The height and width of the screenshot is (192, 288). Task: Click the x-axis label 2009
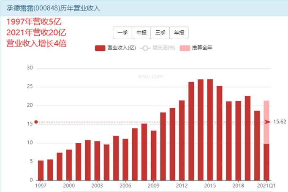pyautogui.click(x=154, y=186)
